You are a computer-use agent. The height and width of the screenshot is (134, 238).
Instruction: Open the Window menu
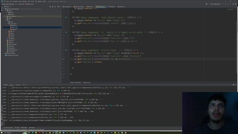[40, 1]
